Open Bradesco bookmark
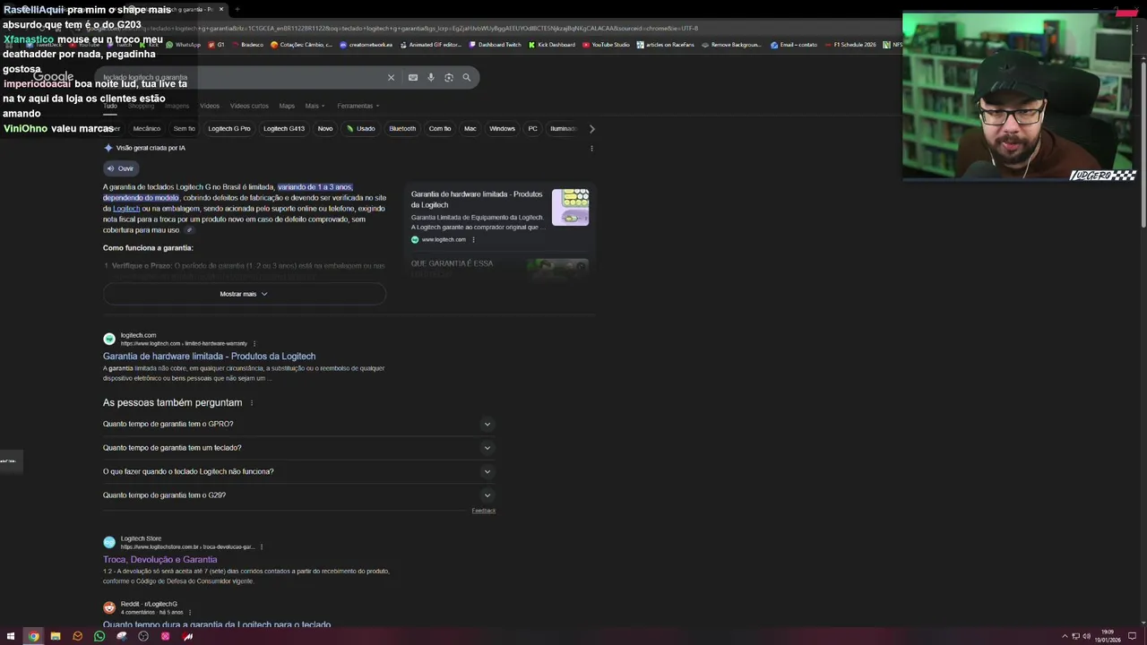Image resolution: width=1147 pixels, height=645 pixels. pos(248,45)
